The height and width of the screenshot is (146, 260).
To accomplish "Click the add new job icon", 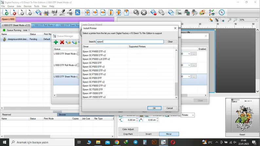I will click(5, 12).
